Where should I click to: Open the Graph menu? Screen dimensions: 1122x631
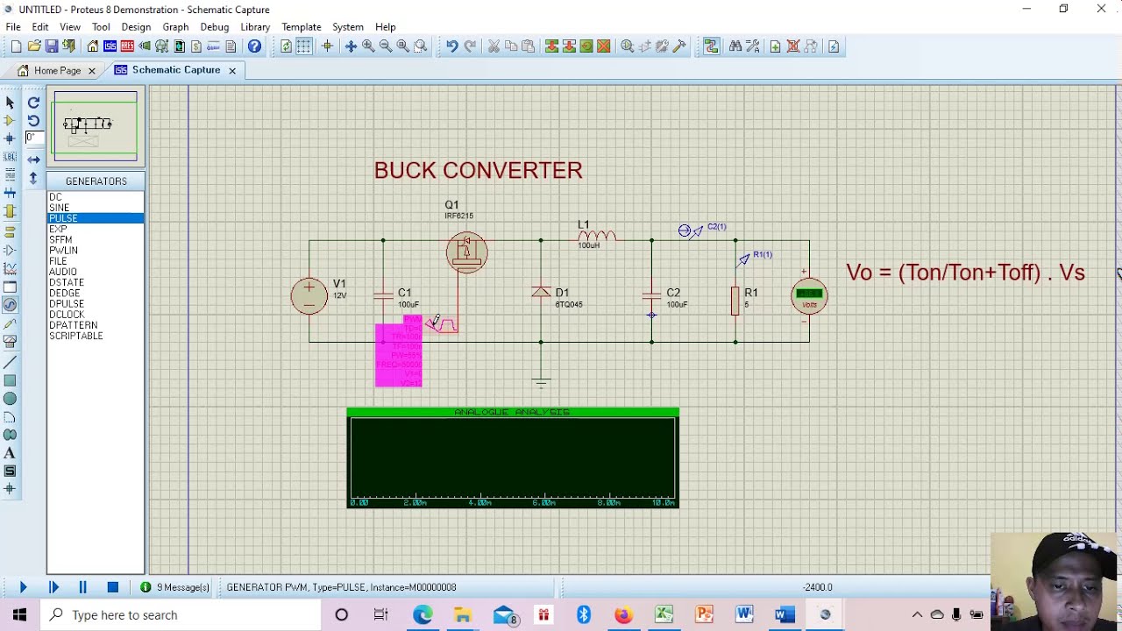(x=175, y=27)
